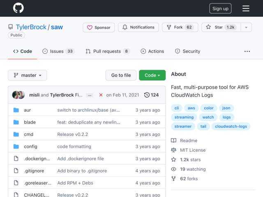Viewport: 263px width, 197px height.
Task: Open commit 'feat: deduplicate any newlin...'
Action: pyautogui.click(x=89, y=122)
